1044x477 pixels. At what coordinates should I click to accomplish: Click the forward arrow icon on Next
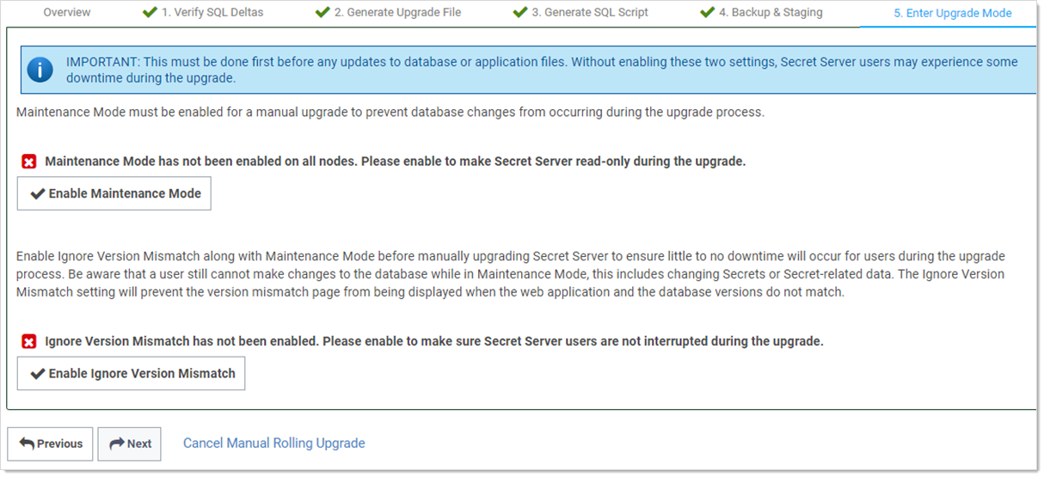(x=116, y=444)
